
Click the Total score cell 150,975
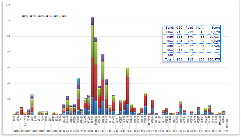tap(214, 59)
